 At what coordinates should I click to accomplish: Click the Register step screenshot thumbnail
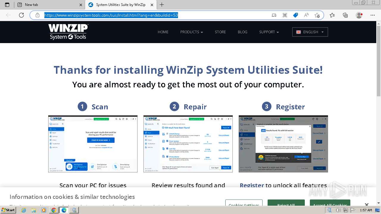[x=283, y=144]
